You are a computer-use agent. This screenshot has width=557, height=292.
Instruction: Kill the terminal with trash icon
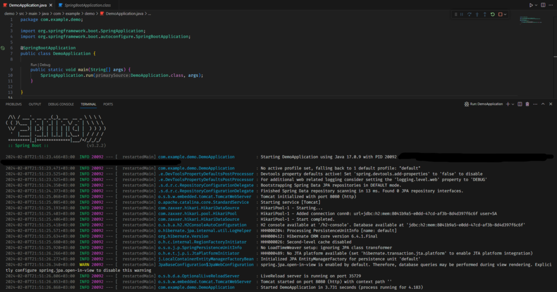pyautogui.click(x=527, y=104)
